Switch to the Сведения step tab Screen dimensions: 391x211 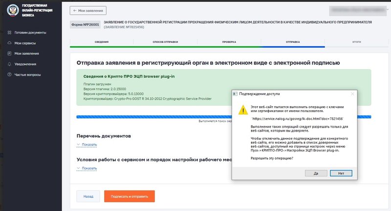[x=102, y=42]
